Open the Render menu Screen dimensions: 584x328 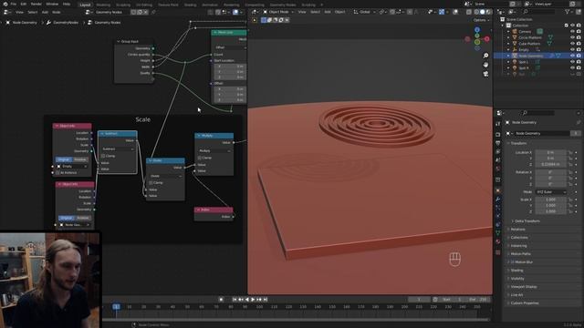coord(36,4)
